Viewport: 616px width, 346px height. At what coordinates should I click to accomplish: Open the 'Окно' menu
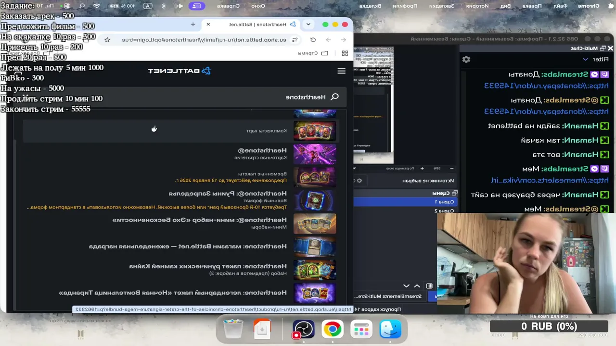pos(259,6)
